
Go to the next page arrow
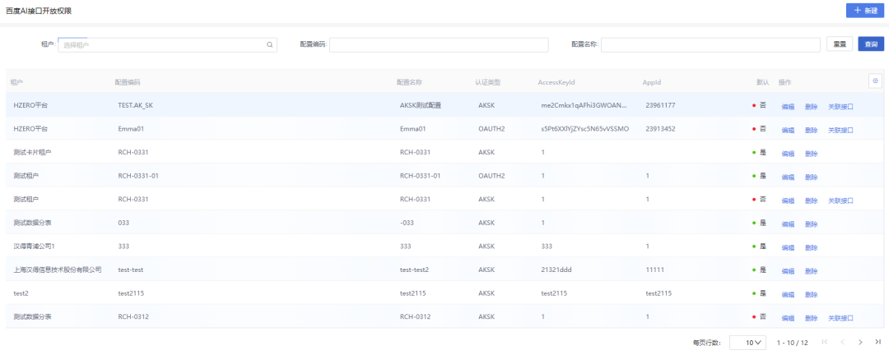tap(860, 342)
